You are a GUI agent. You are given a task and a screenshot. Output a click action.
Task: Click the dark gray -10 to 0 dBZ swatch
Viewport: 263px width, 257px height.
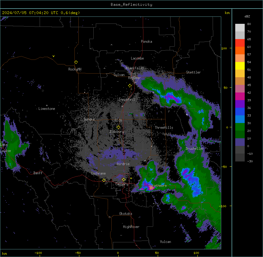point(240,150)
